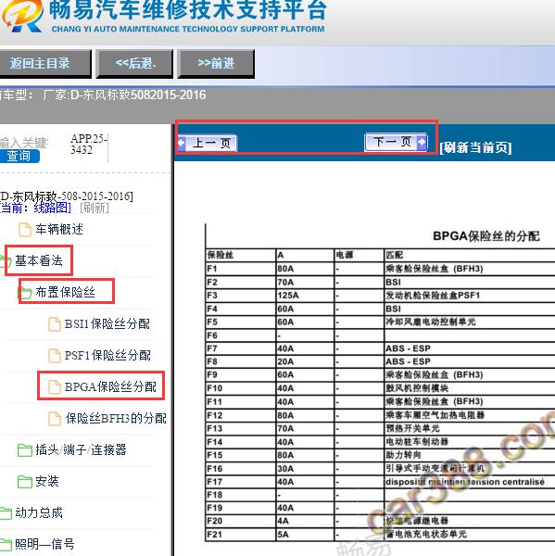Go to the next page with 下一页

pyautogui.click(x=396, y=142)
